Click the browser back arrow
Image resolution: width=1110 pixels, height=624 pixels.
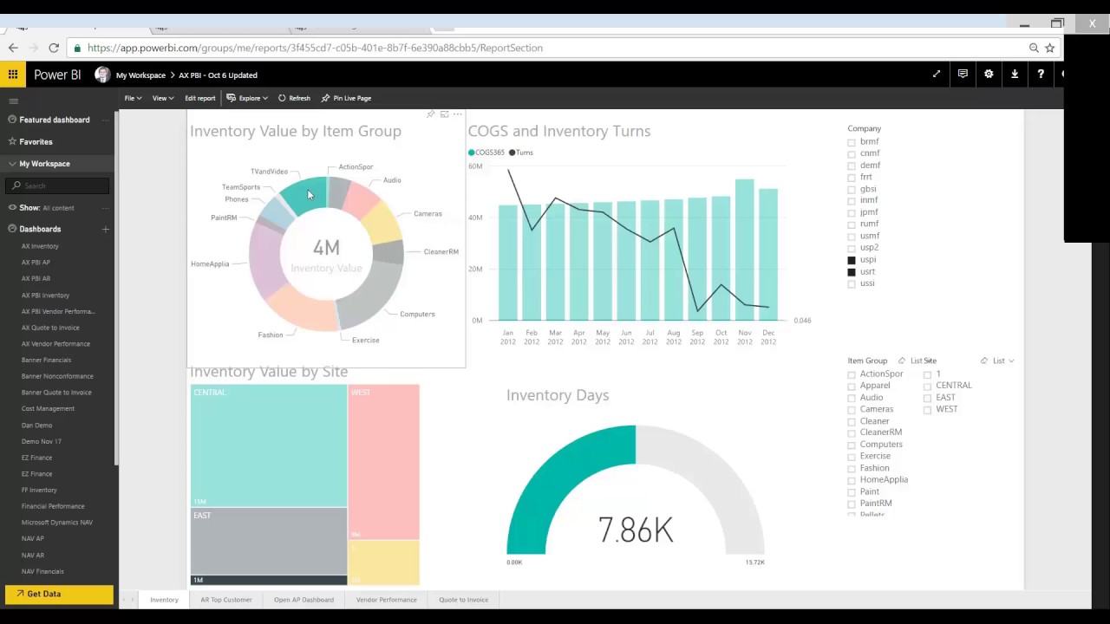click(13, 48)
